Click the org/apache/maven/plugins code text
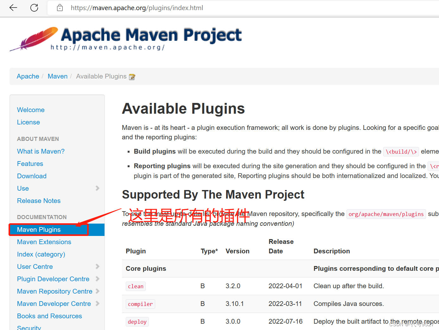 point(386,214)
